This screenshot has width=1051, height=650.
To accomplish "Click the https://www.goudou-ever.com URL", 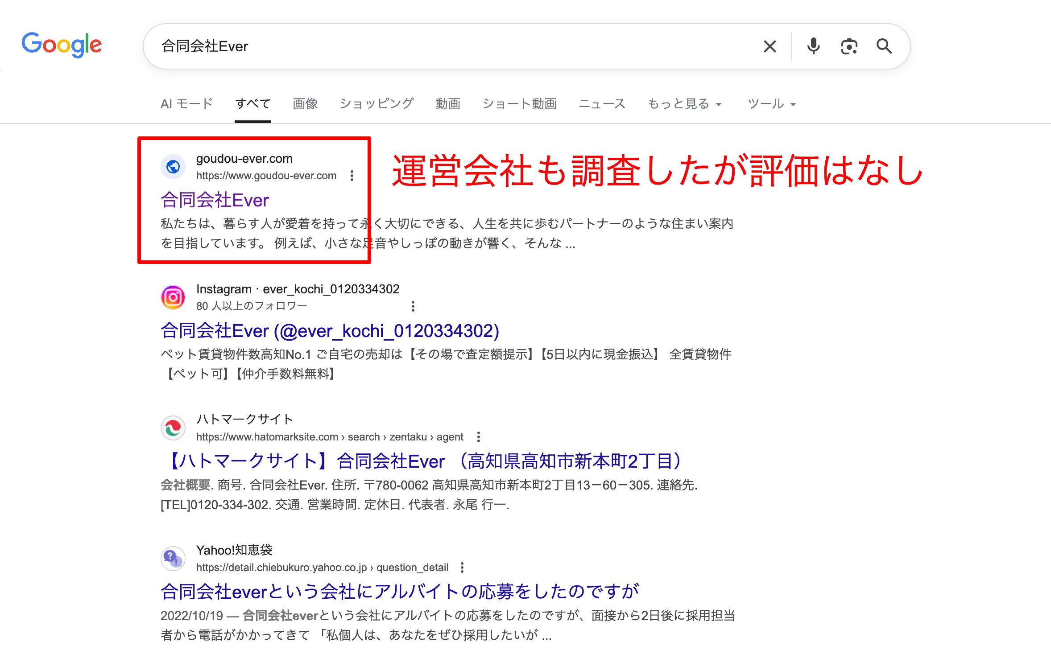I will click(x=266, y=176).
